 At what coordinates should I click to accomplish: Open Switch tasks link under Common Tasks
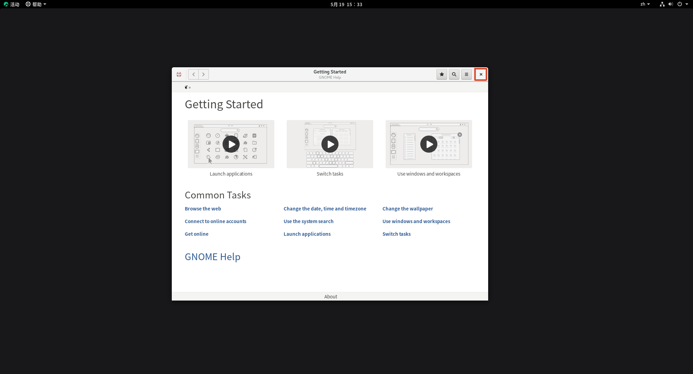397,234
